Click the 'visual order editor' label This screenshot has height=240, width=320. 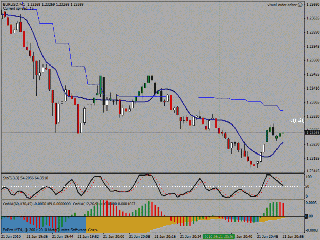tap(282, 5)
